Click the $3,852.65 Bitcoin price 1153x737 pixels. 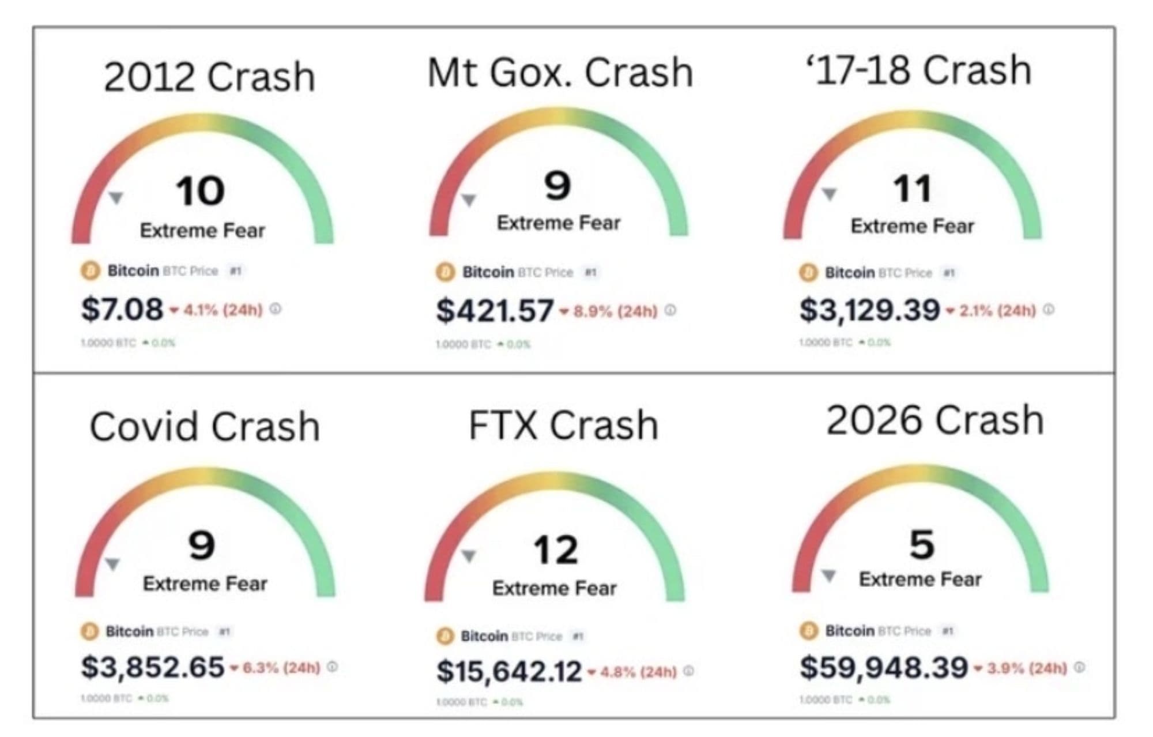click(x=152, y=667)
